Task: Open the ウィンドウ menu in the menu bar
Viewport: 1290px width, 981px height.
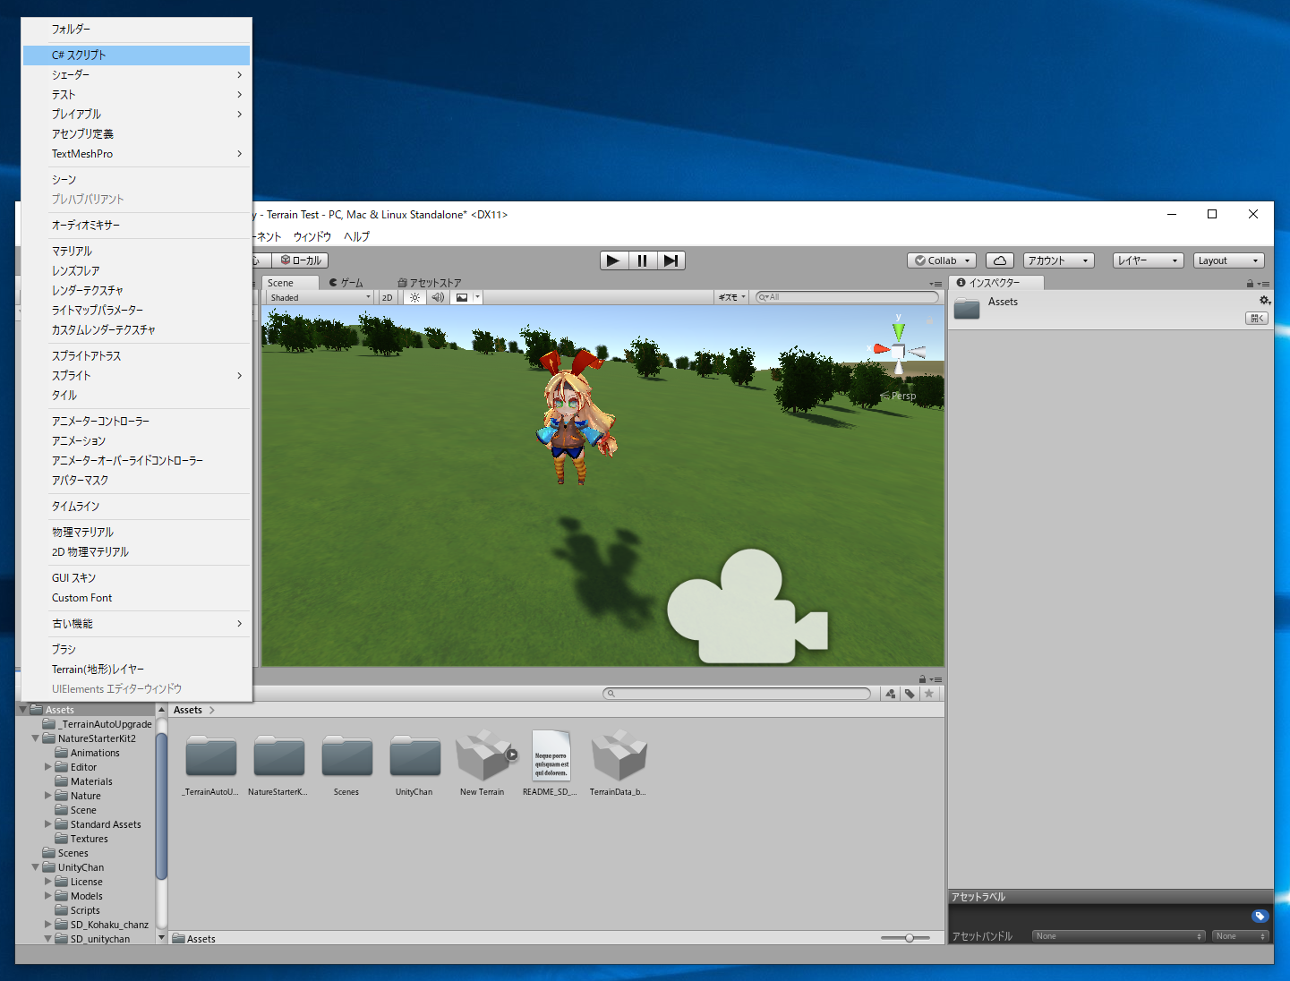Action: [312, 237]
